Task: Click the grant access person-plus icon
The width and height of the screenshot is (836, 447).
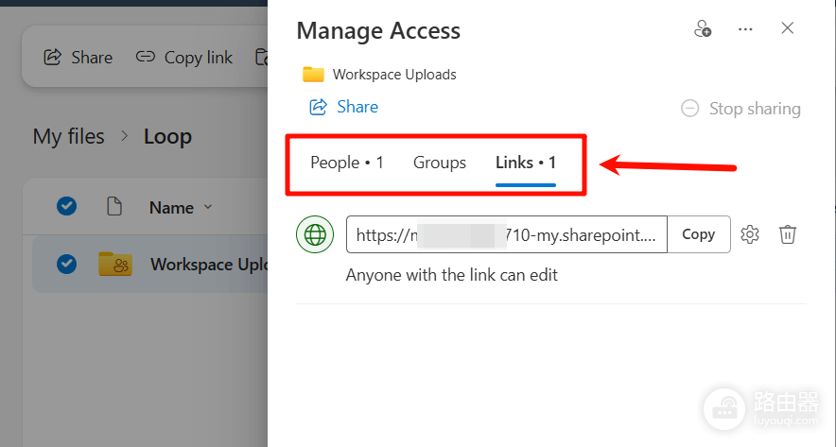Action: pyautogui.click(x=702, y=28)
